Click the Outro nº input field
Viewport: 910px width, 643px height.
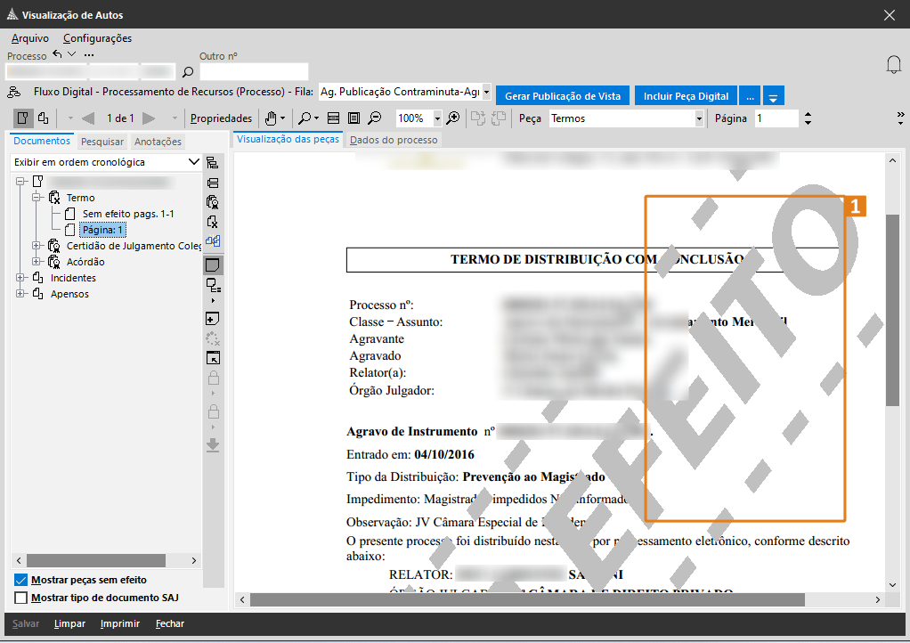tap(254, 72)
